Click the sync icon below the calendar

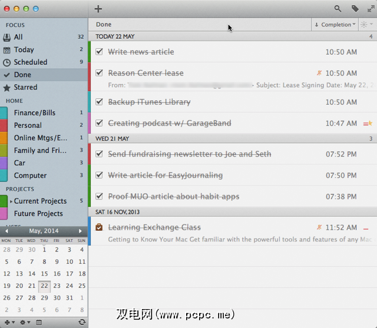82,322
